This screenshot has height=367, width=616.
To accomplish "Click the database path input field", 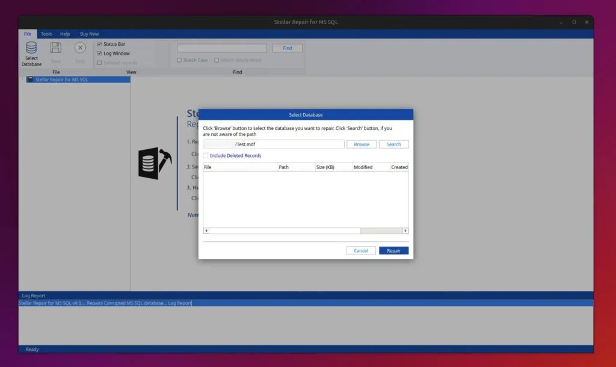I will click(x=274, y=144).
